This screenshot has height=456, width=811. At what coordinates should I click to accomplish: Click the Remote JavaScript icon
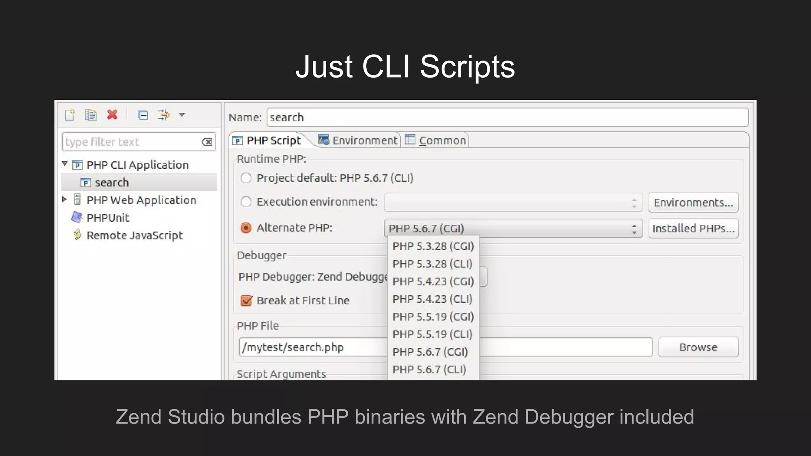tap(78, 235)
